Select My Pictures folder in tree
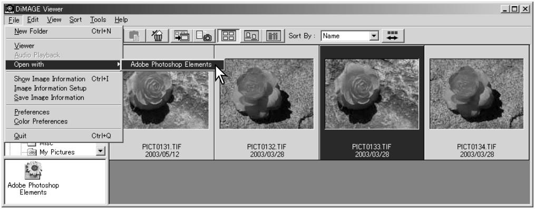535x209 pixels. (57, 152)
